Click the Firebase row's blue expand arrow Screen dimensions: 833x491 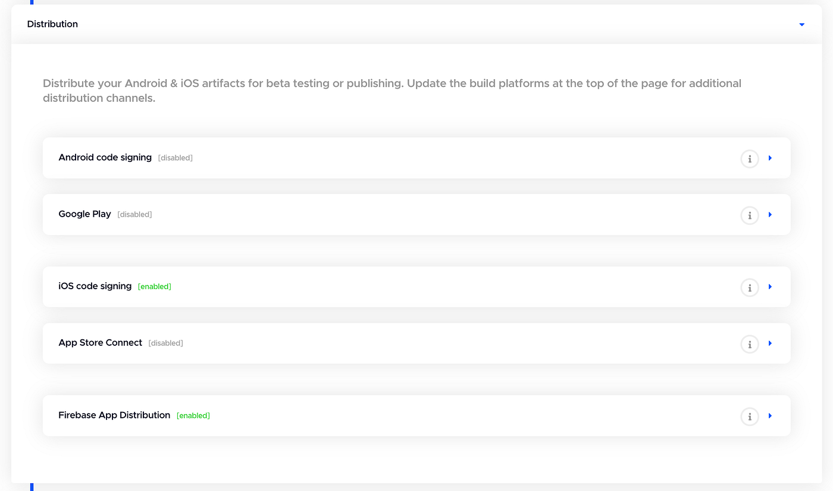pyautogui.click(x=770, y=416)
